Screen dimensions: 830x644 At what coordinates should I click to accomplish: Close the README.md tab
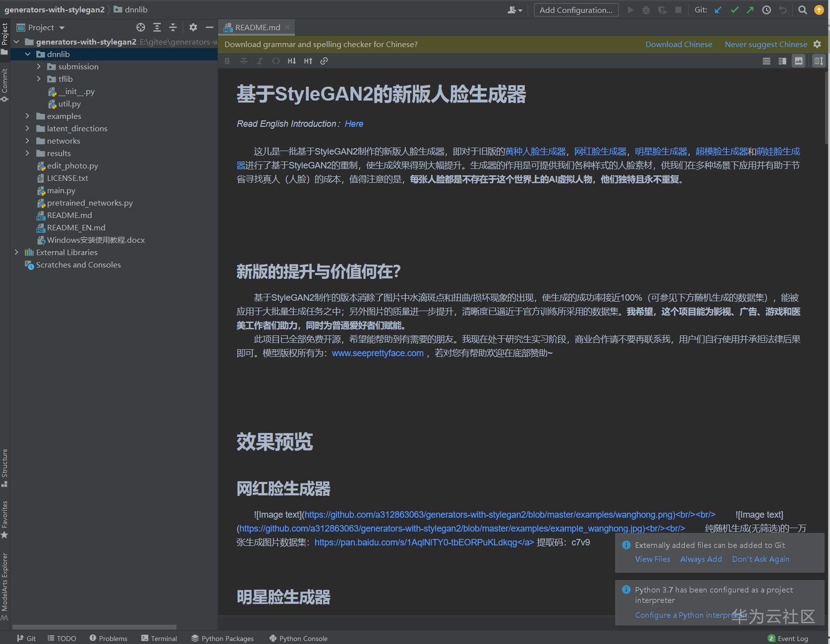287,27
